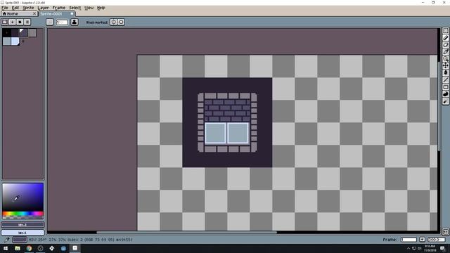This screenshot has width=450, height=253.
Task: Select the blue-gray palette swatch
Action: pos(6,41)
